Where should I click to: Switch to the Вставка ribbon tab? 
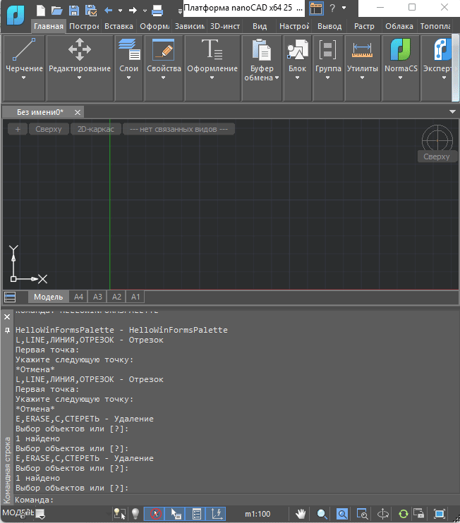click(x=119, y=26)
